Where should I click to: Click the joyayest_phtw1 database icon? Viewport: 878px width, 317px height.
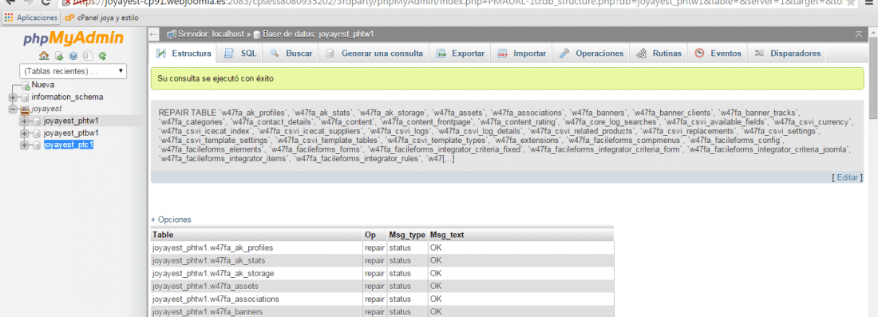(x=37, y=121)
